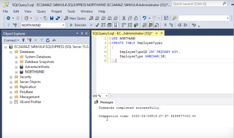Click the Cut scissors icon

124,18
